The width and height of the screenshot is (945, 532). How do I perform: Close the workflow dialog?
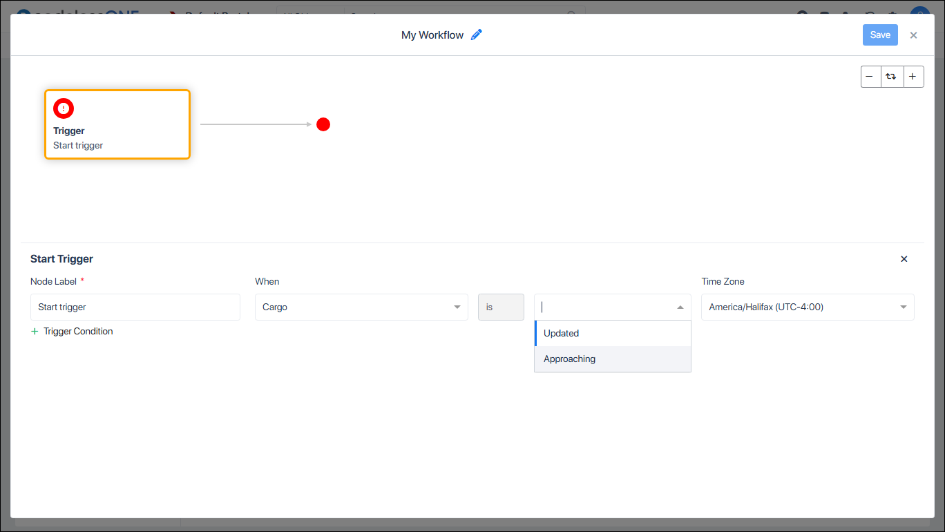(x=913, y=35)
